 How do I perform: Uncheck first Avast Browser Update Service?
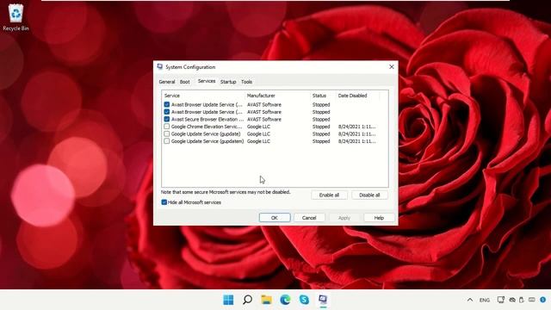(x=167, y=104)
